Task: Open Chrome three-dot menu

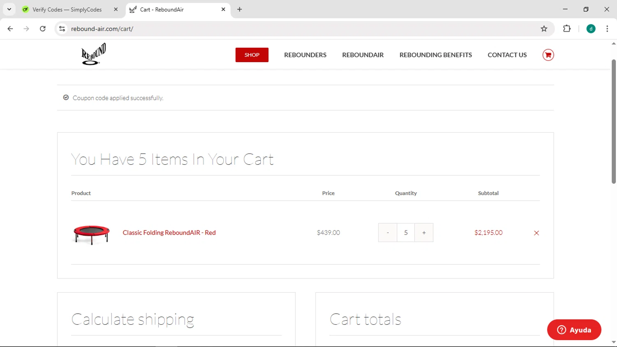Action: tap(607, 29)
